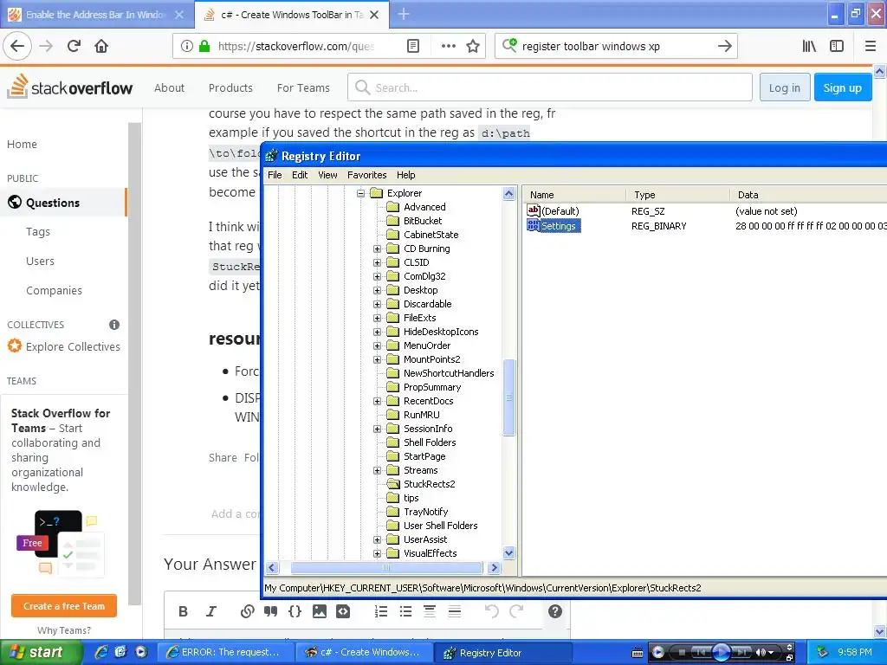Expand the MountPoints2 registry key

pos(378,359)
